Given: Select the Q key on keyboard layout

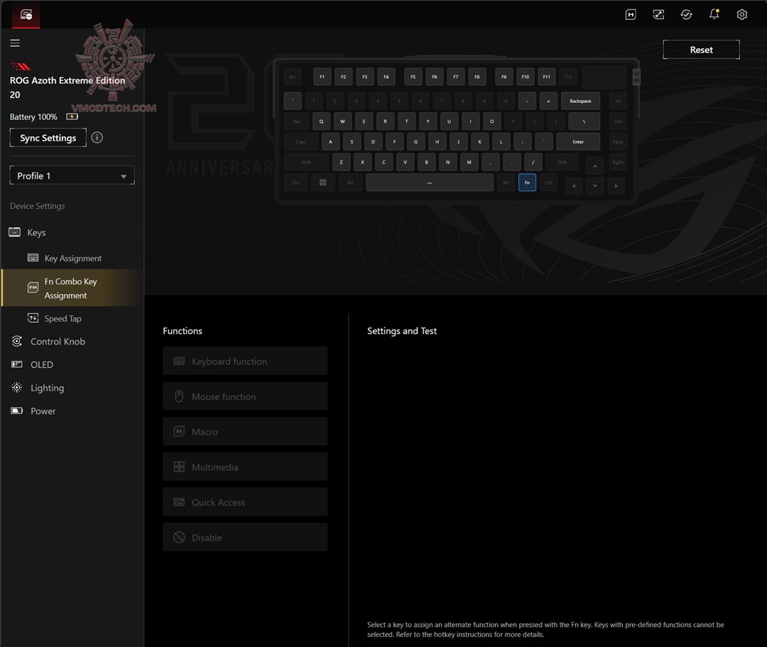Looking at the screenshot, I should (322, 121).
